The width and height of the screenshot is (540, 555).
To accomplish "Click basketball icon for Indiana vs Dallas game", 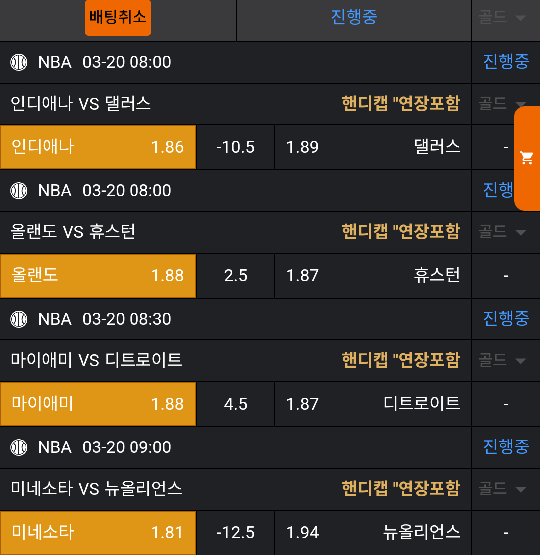I will (19, 62).
